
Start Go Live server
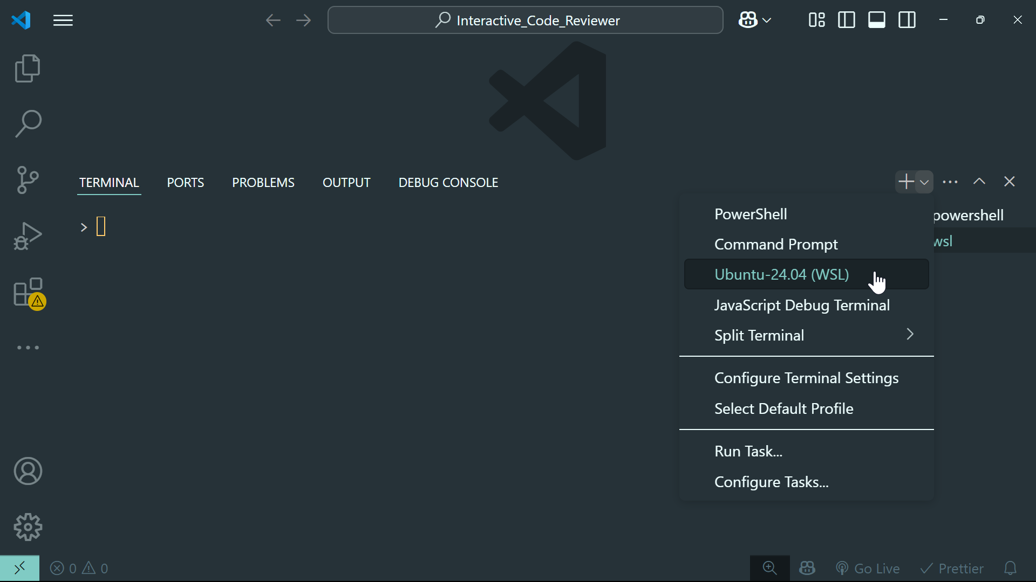[x=868, y=568]
